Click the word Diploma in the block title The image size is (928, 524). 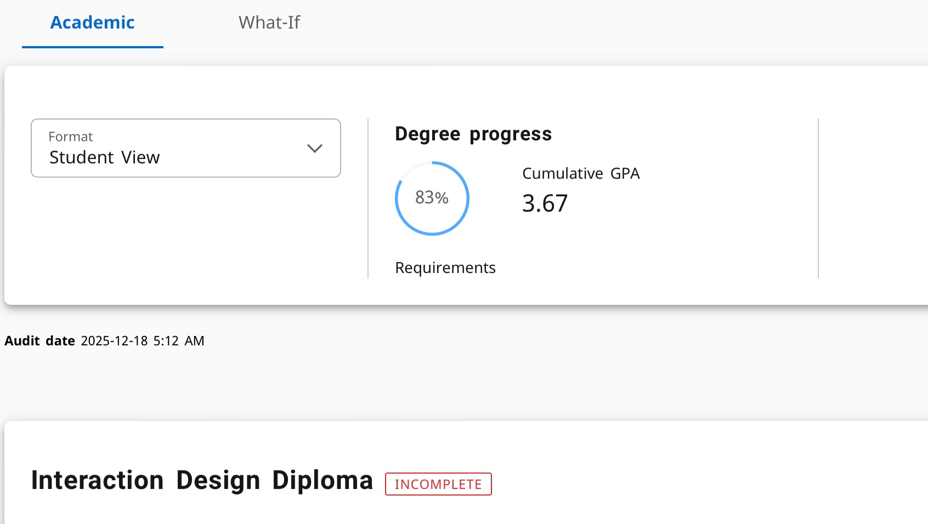tap(322, 480)
